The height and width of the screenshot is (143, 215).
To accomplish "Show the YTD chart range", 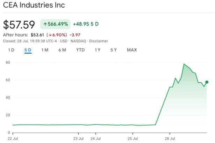I will pyautogui.click(x=80, y=50).
